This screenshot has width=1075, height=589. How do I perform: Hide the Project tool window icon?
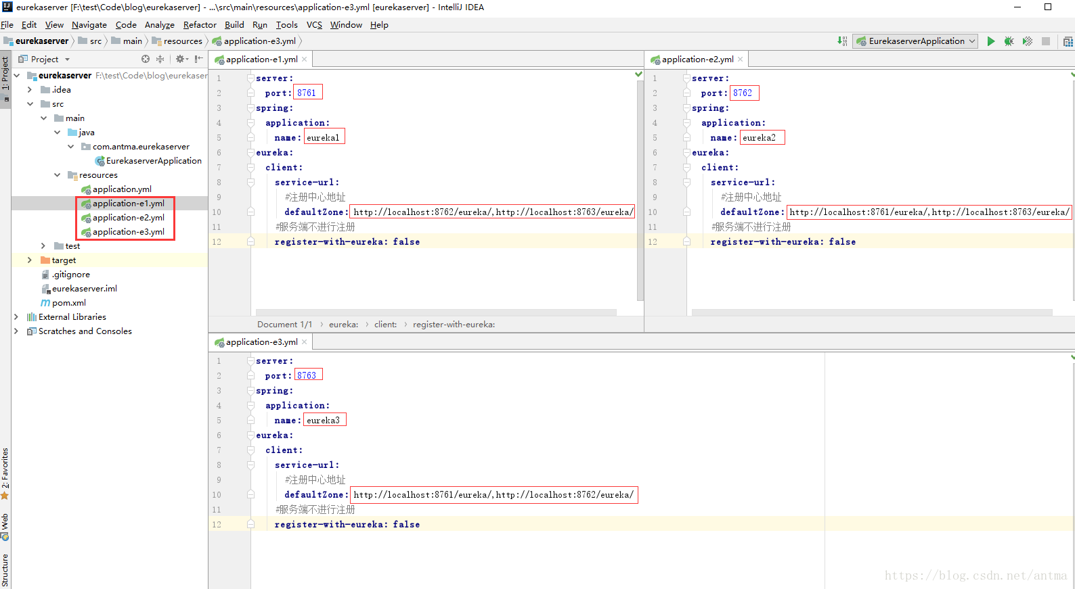(199, 60)
